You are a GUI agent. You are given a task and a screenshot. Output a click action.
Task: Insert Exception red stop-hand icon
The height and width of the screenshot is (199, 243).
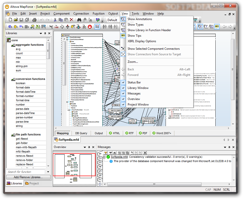[x=90, y=27]
